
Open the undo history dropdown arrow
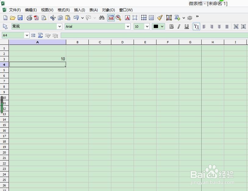82,18
